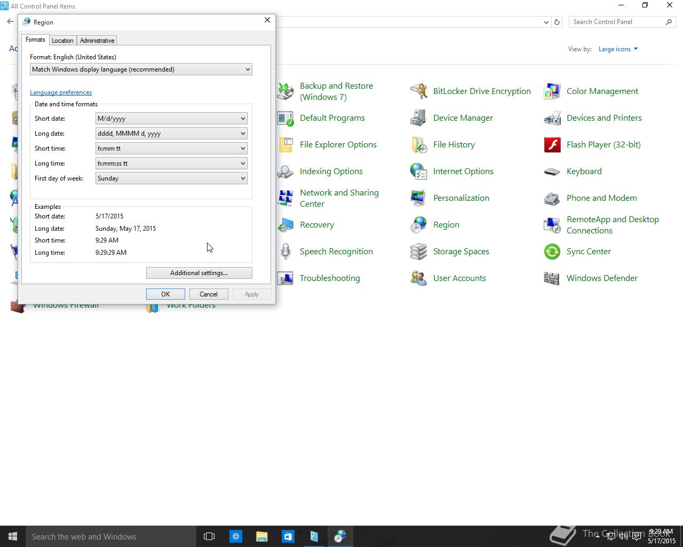The height and width of the screenshot is (547, 683).
Task: Open the Region globe icon in Control Panel
Action: [419, 225]
